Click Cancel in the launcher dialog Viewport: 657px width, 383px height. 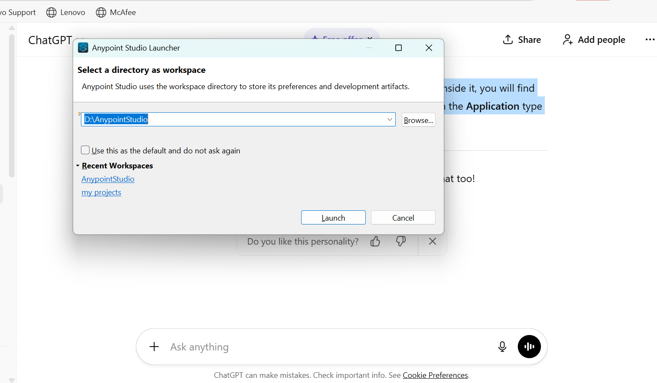[403, 218]
